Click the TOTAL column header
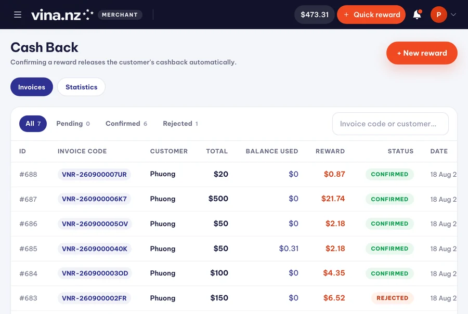Screen dimensions: 468x314 217,151
